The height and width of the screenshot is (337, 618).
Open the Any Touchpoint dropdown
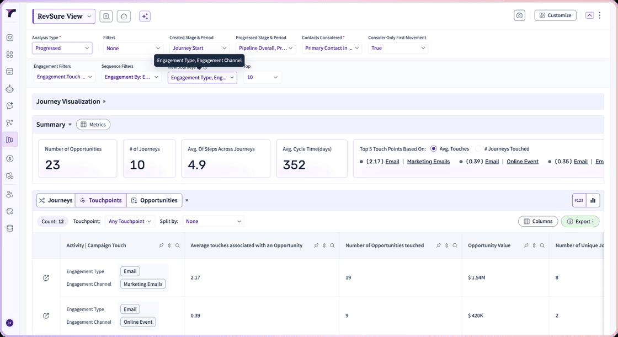130,221
